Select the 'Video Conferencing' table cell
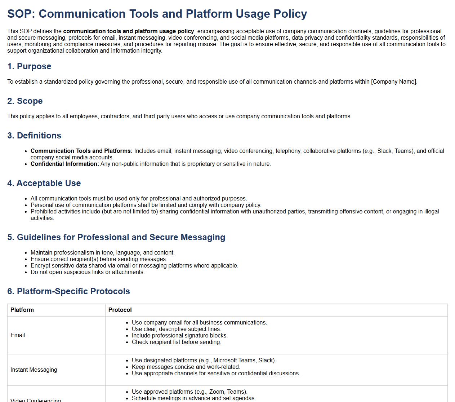The height and width of the screenshot is (402, 455). tap(36, 399)
